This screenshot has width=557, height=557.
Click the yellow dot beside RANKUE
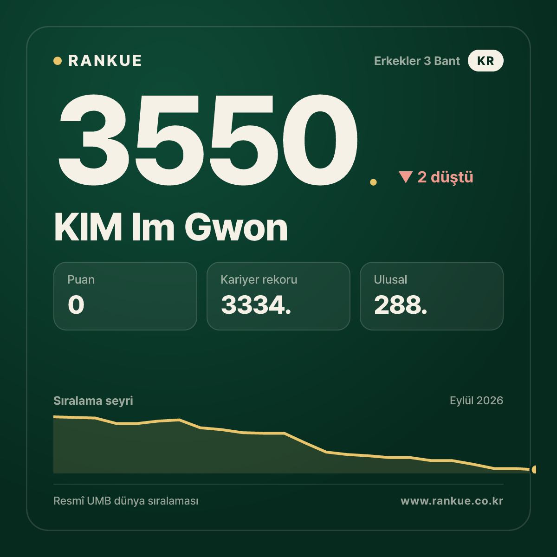pyautogui.click(x=58, y=61)
